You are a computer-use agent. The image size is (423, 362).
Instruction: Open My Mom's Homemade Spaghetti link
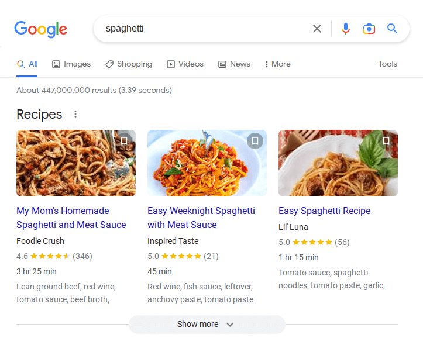point(71,218)
